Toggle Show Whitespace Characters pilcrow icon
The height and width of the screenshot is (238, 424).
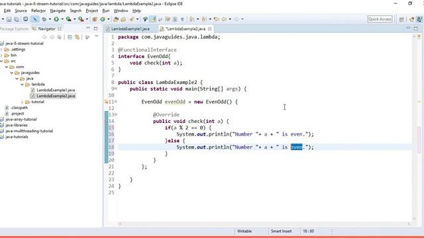pyautogui.click(x=183, y=19)
